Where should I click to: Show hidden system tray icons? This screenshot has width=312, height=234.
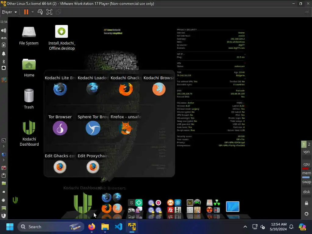(245, 227)
